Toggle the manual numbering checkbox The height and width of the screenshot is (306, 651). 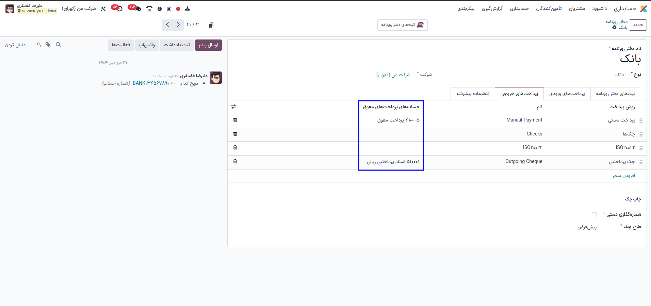(594, 215)
